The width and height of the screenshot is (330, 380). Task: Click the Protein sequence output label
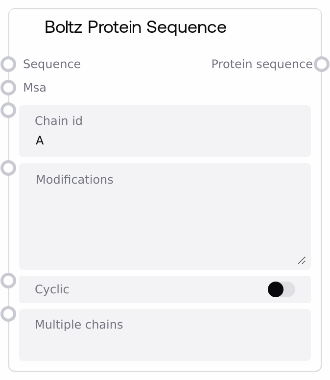261,64
